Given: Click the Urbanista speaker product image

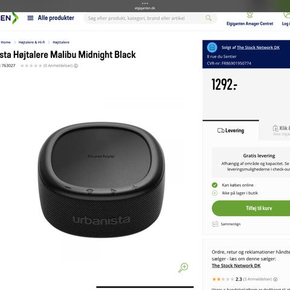Looking at the screenshot, I should pos(101,179).
